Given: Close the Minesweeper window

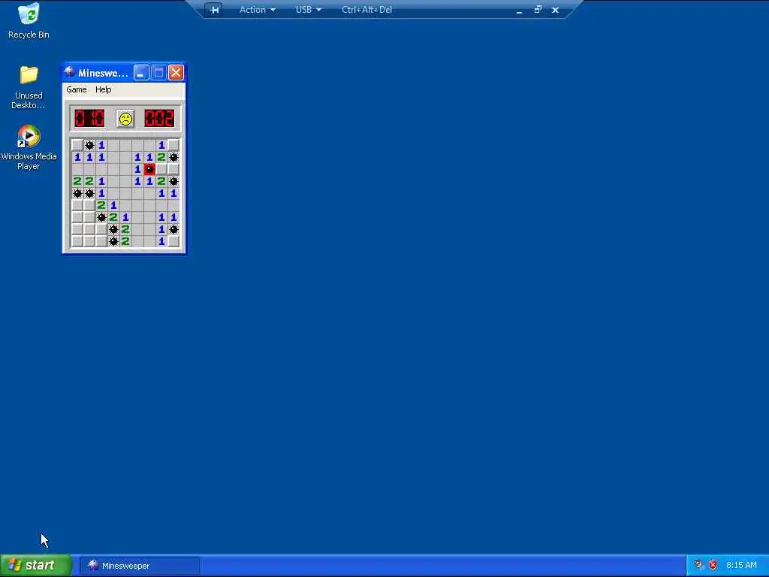Looking at the screenshot, I should pyautogui.click(x=176, y=73).
